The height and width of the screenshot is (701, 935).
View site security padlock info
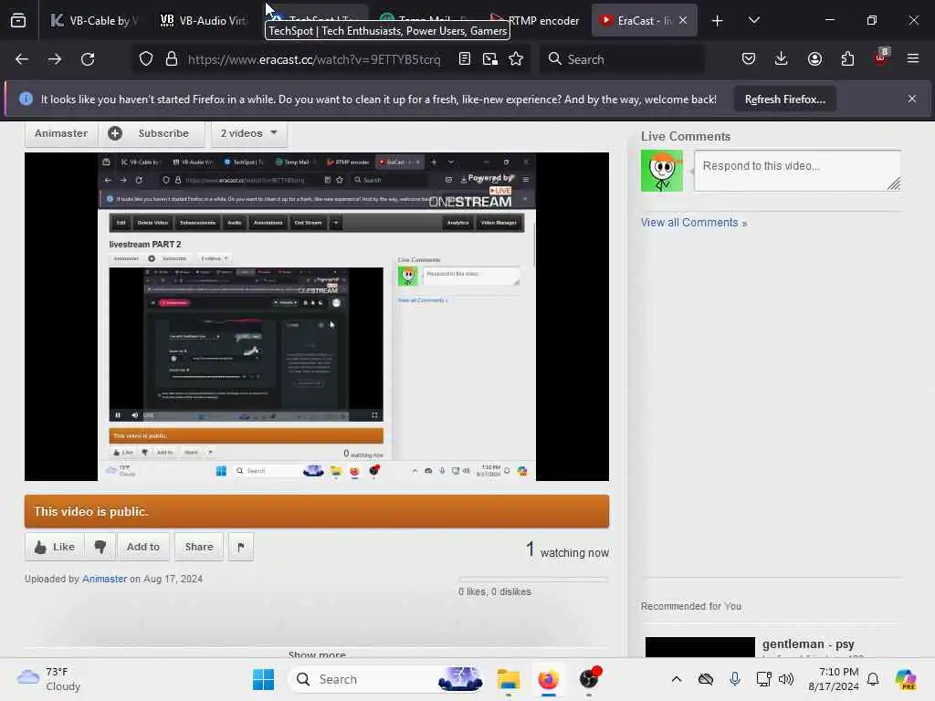pyautogui.click(x=172, y=59)
